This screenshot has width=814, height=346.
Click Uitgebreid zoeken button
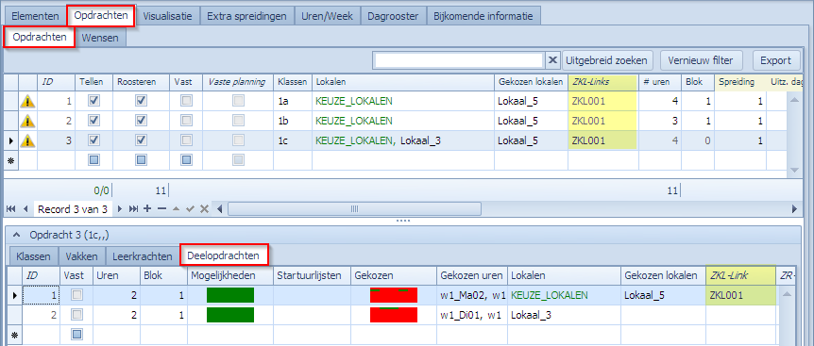coord(607,60)
